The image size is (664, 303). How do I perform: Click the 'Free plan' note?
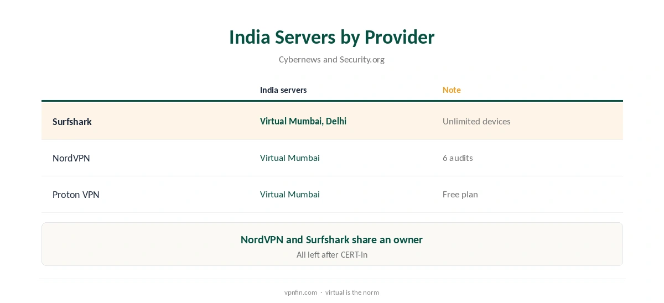[460, 194]
